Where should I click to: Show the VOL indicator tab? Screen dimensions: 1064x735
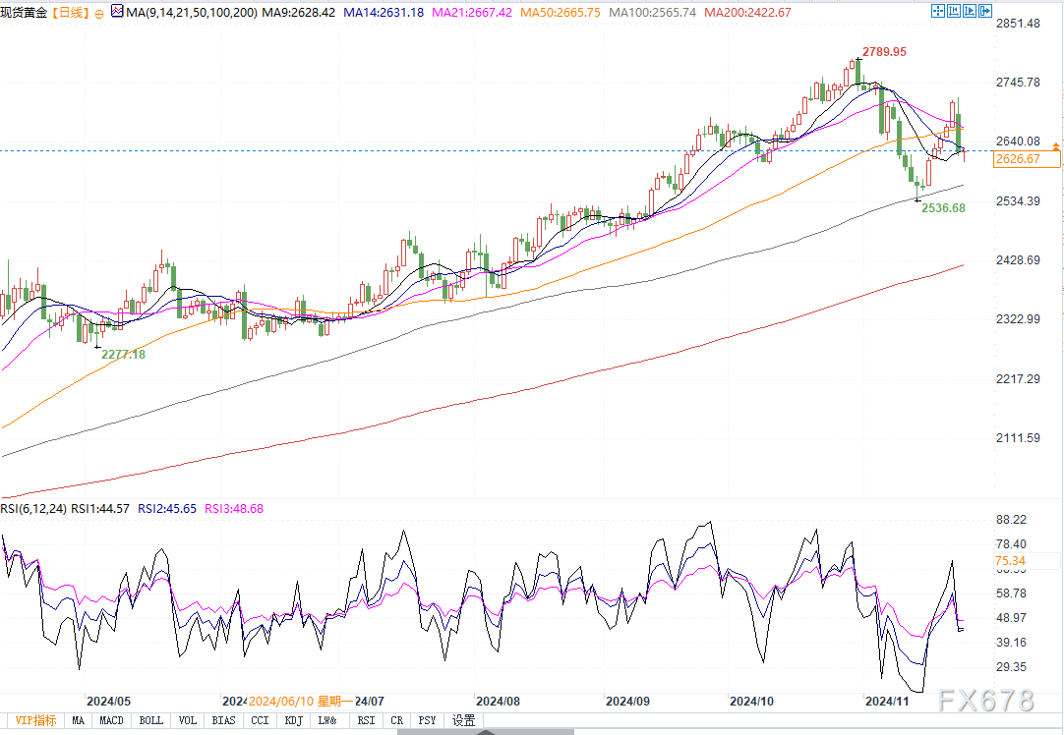pyautogui.click(x=187, y=720)
